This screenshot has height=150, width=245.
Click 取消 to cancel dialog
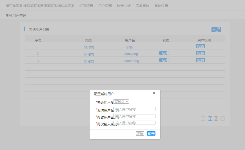coord(140,134)
